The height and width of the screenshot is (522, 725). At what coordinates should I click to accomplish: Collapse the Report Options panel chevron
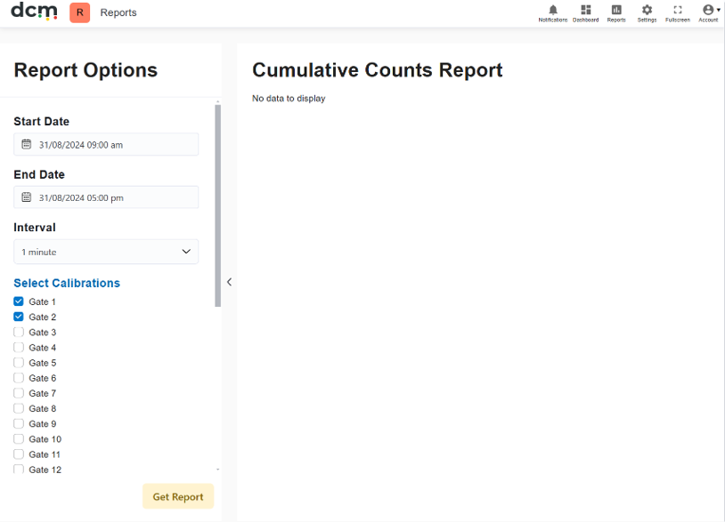click(x=229, y=282)
